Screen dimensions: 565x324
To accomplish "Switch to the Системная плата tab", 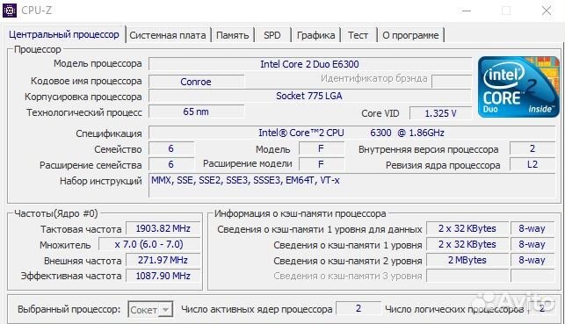I will pyautogui.click(x=168, y=35).
